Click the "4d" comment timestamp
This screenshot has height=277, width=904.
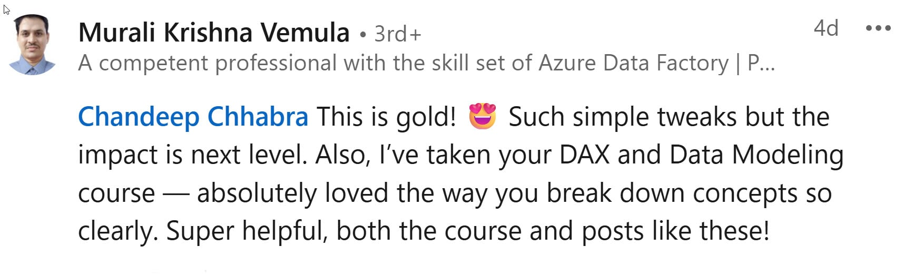pos(826,28)
